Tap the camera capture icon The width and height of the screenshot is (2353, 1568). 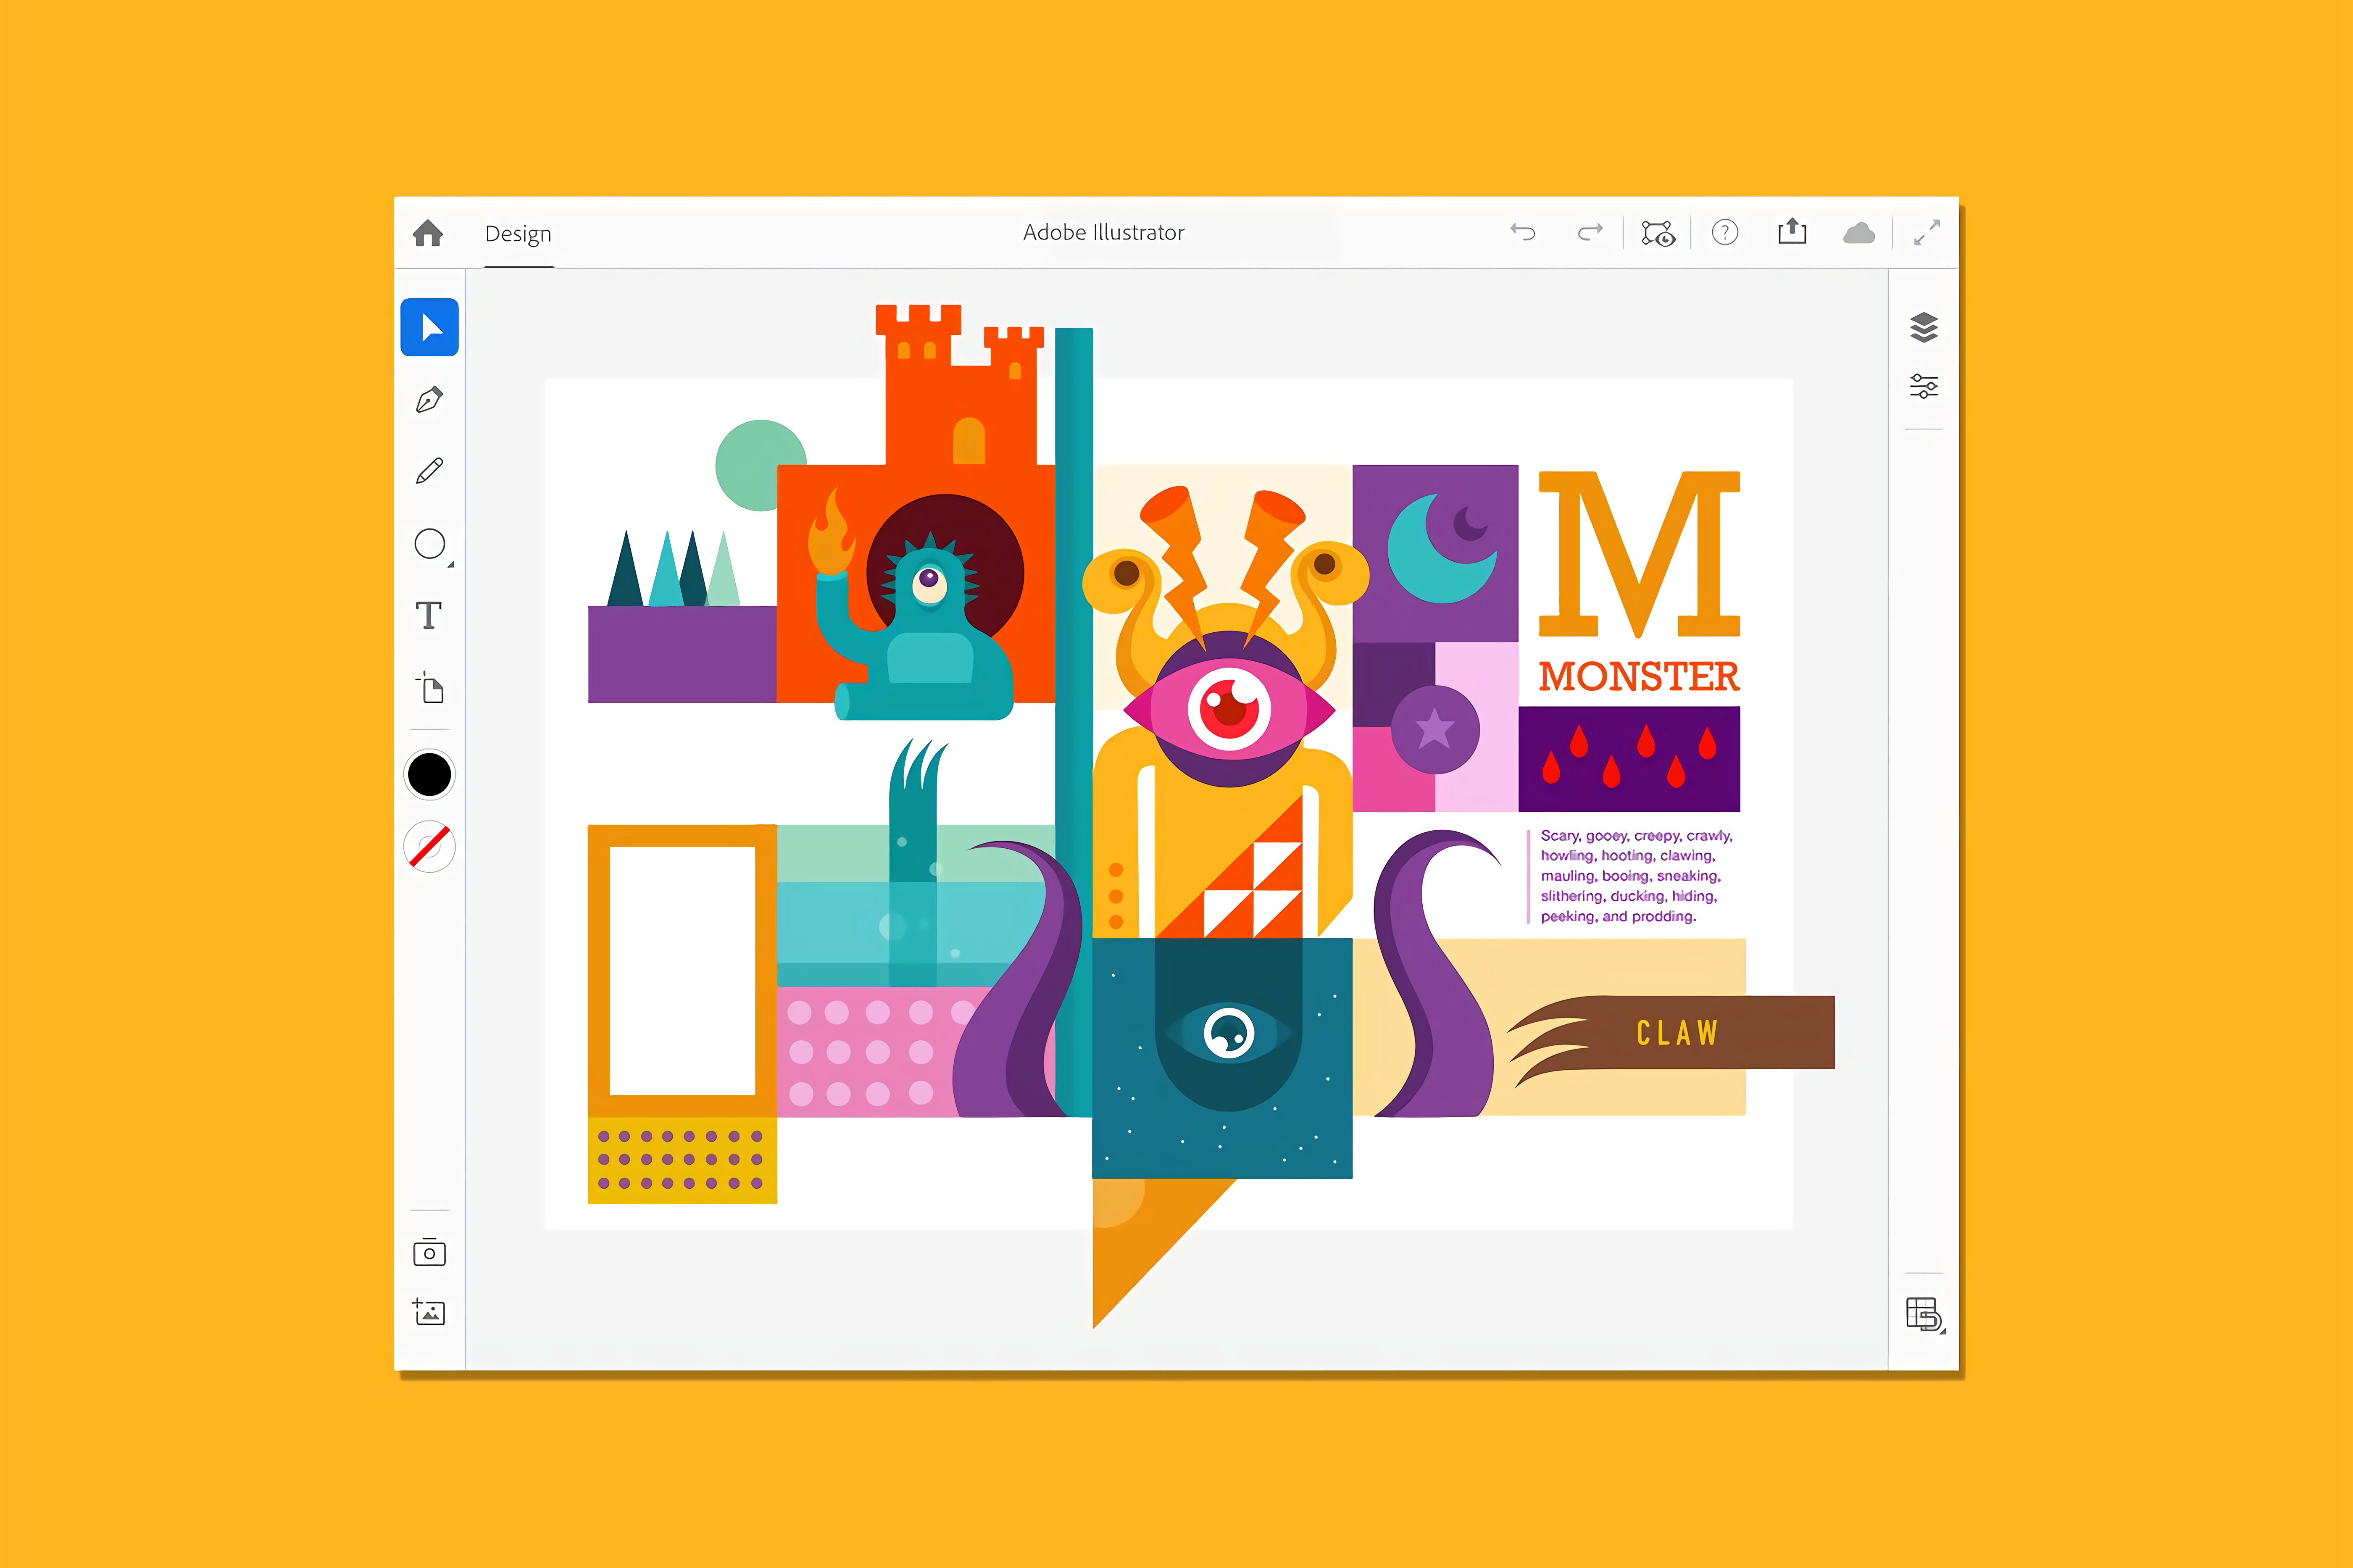pos(430,1252)
